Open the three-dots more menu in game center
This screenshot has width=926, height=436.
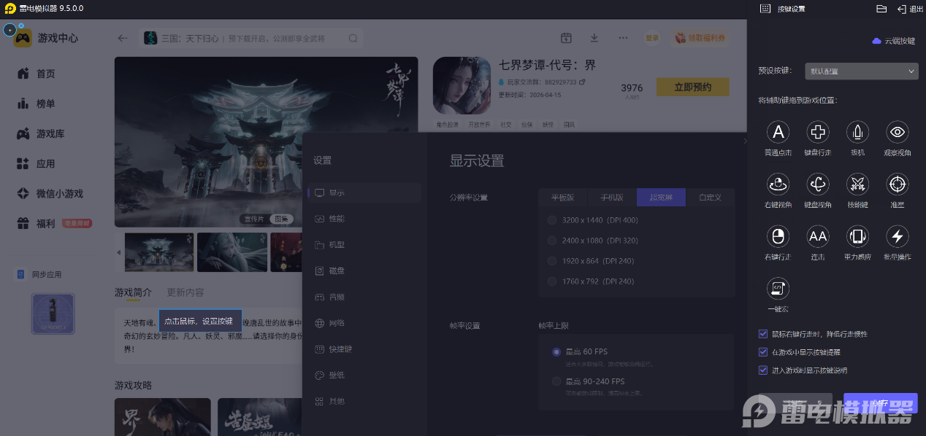623,38
